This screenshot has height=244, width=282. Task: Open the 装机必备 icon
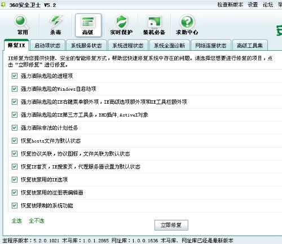pos(154,25)
